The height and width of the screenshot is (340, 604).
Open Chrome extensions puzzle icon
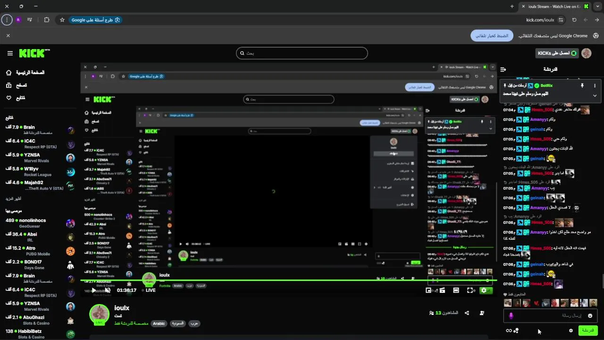(x=46, y=20)
